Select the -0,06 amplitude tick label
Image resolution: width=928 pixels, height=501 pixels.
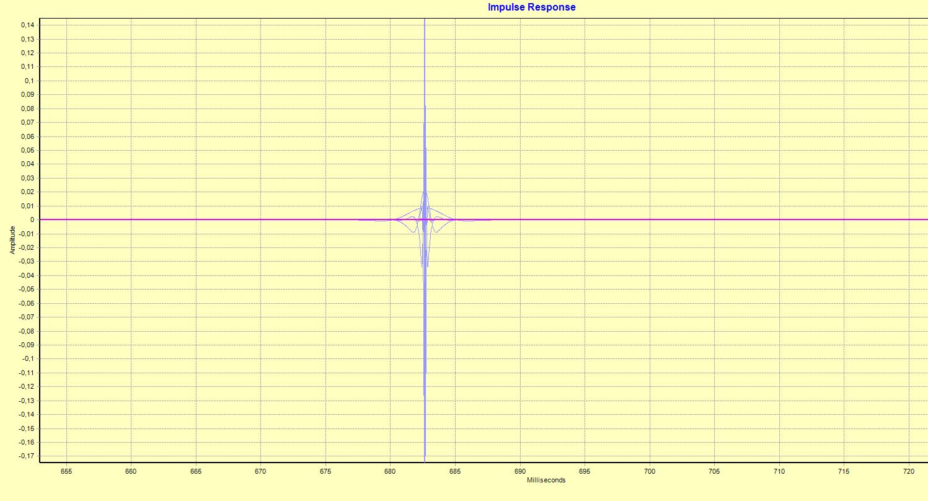pyautogui.click(x=26, y=303)
